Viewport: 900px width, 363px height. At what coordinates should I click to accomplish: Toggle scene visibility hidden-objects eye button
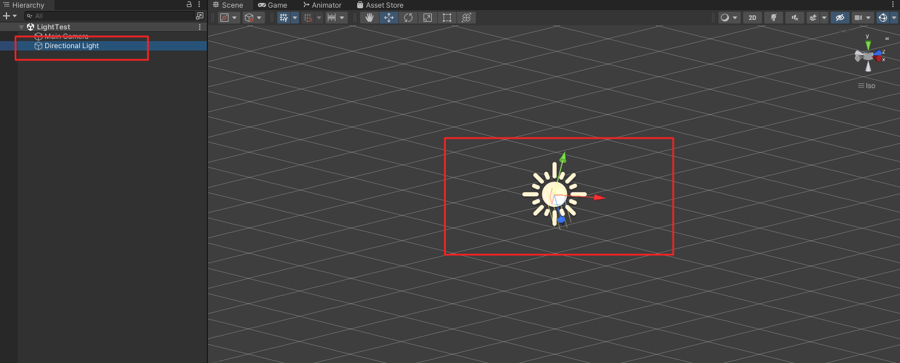840,18
